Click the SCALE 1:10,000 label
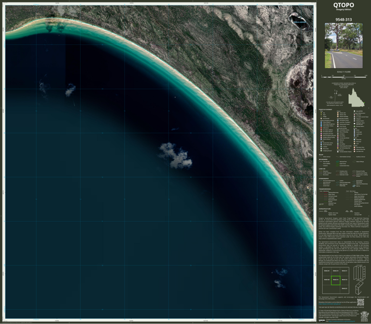371x324 pixels. [x=343, y=71]
